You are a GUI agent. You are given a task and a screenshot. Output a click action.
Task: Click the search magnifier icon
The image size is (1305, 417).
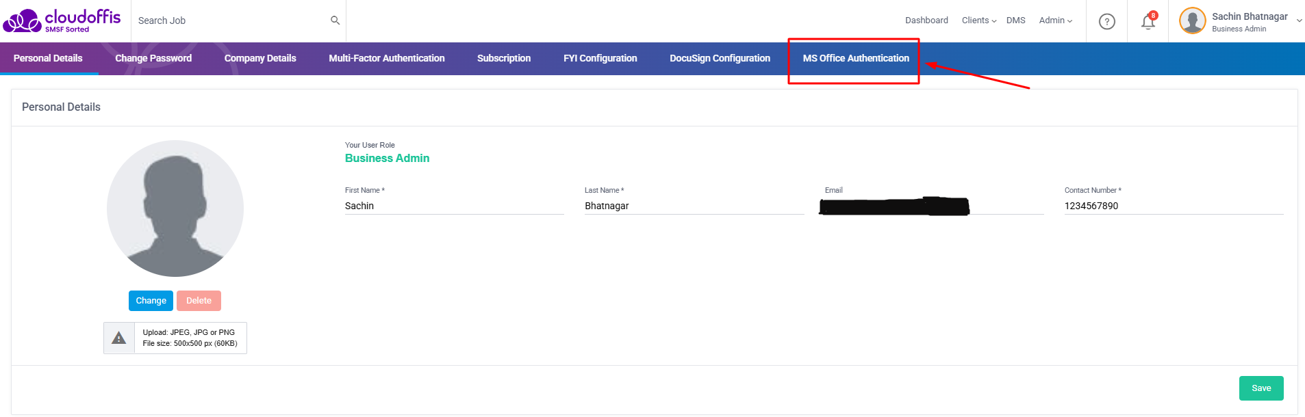[x=335, y=21]
